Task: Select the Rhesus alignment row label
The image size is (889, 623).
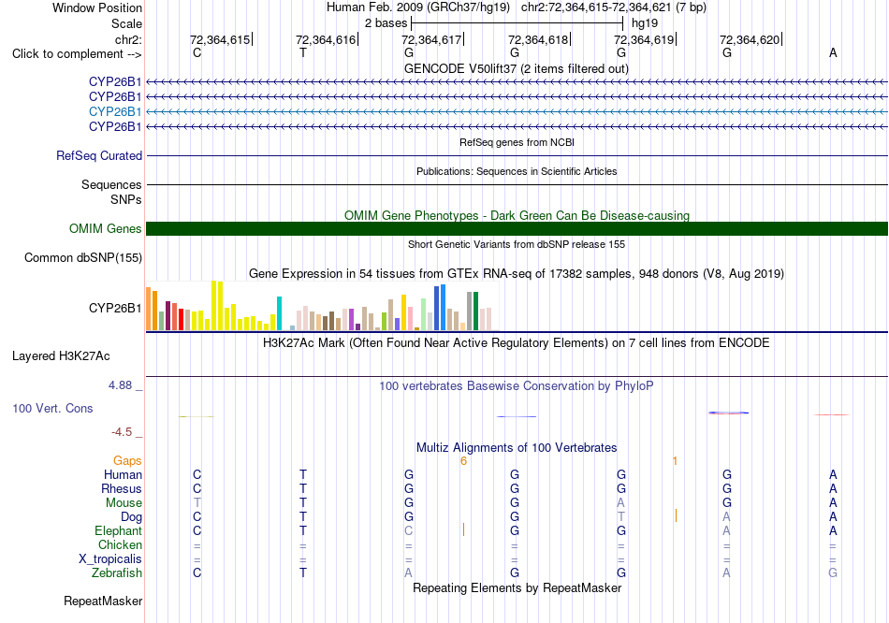Action: pyautogui.click(x=122, y=488)
